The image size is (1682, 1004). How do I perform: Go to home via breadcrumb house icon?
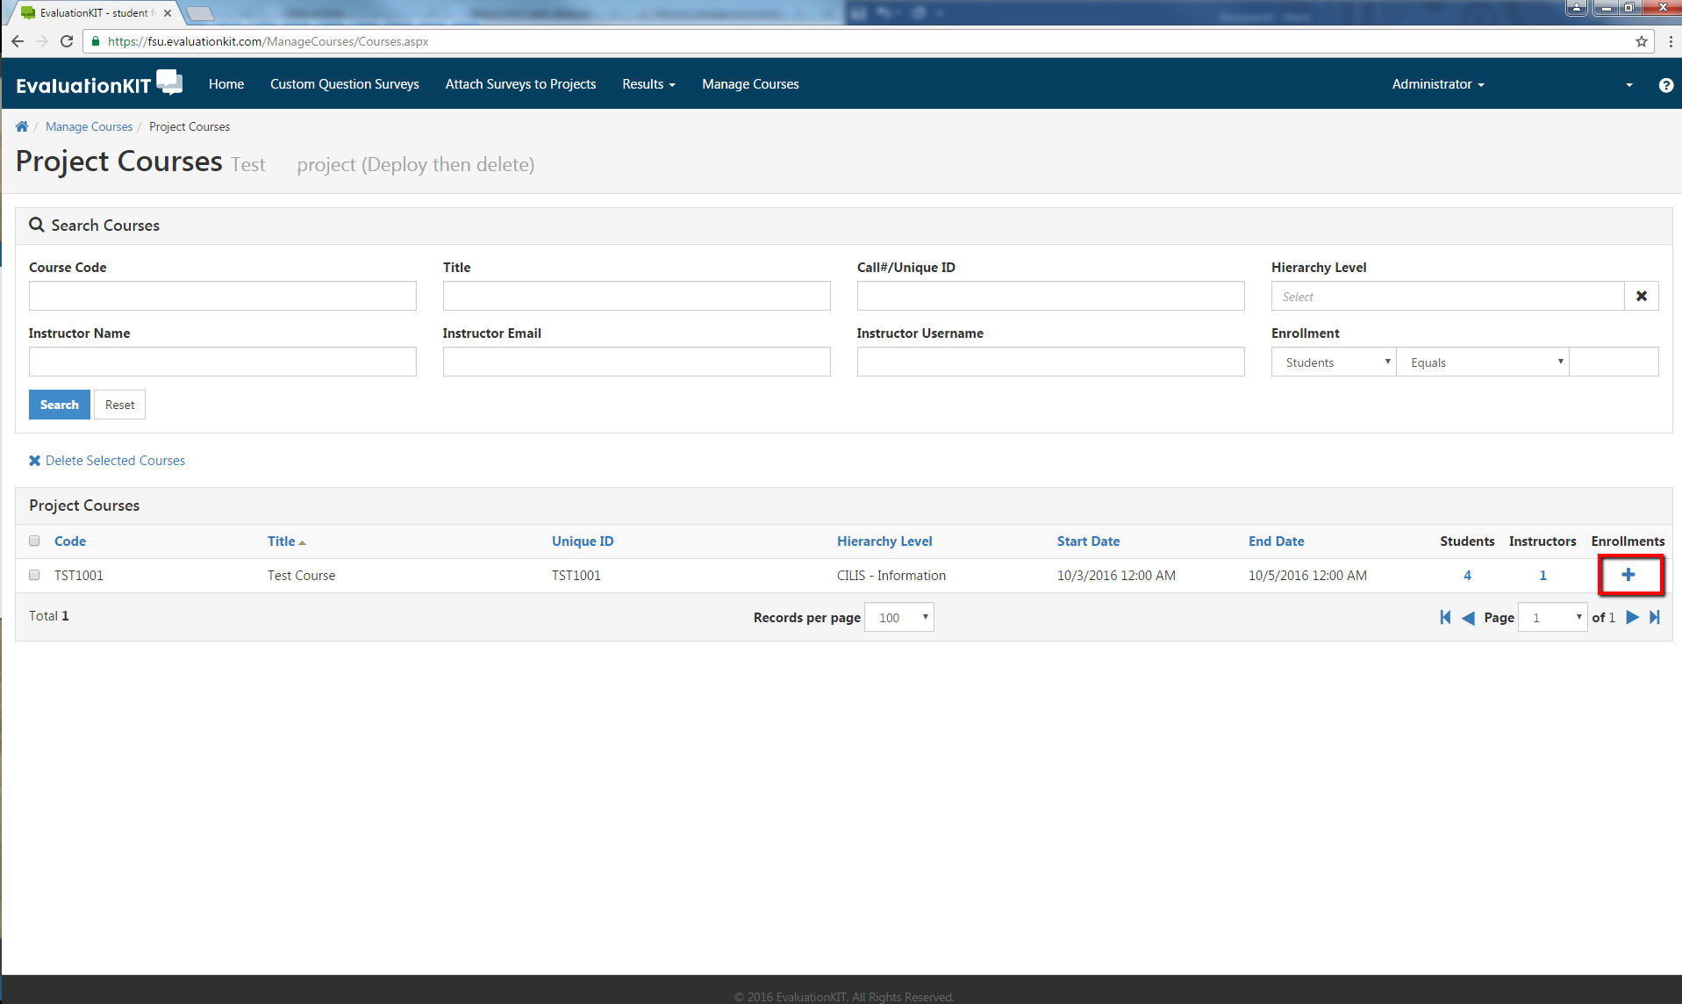pyautogui.click(x=22, y=126)
